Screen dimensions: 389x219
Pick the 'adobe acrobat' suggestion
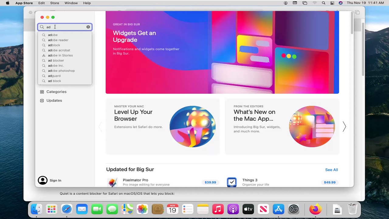[65, 50]
